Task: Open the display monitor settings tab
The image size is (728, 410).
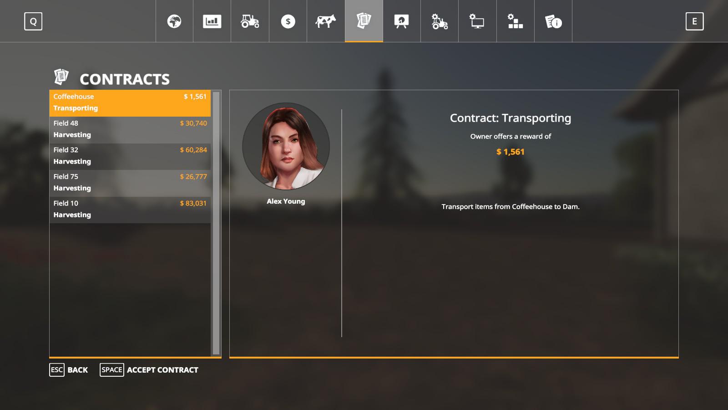Action: [477, 21]
